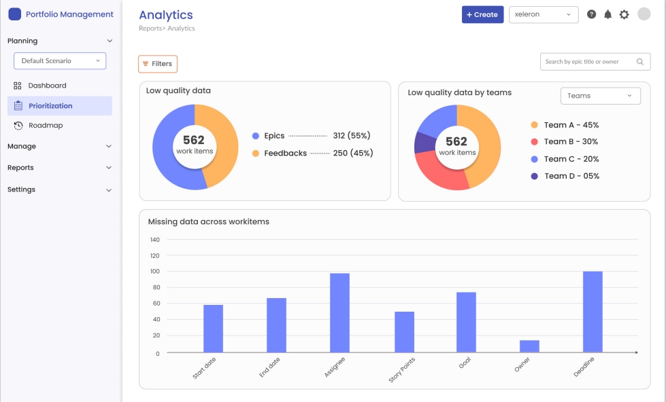Click the user avatar in the top right

(x=644, y=14)
